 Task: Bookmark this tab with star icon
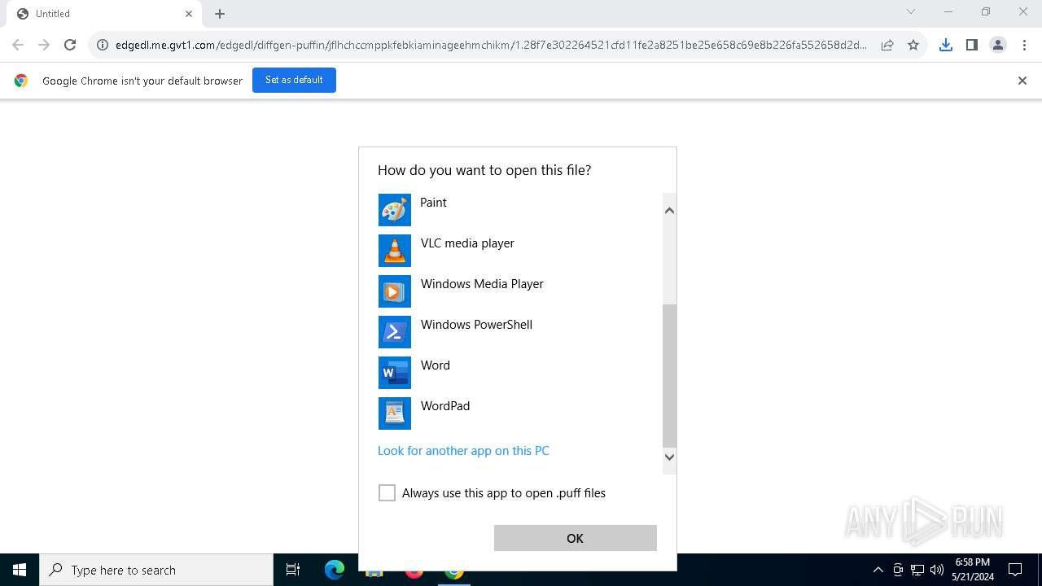tap(913, 45)
